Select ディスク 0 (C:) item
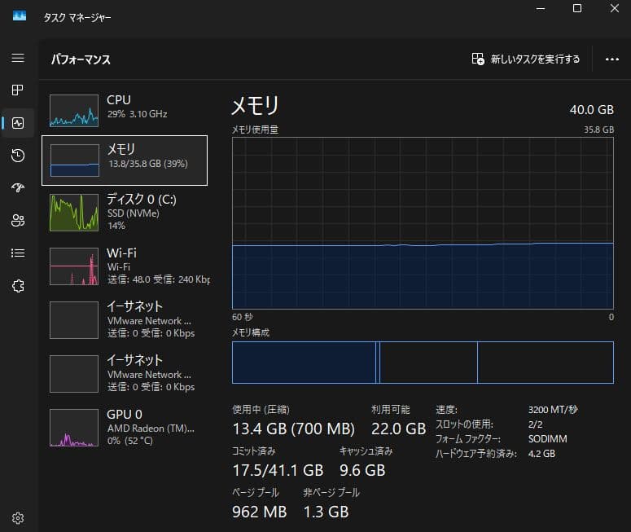The height and width of the screenshot is (532, 631). (125, 213)
